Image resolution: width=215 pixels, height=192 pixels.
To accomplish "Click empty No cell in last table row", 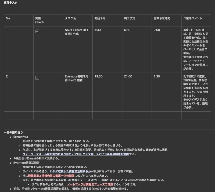I will click(x=19, y=115).
